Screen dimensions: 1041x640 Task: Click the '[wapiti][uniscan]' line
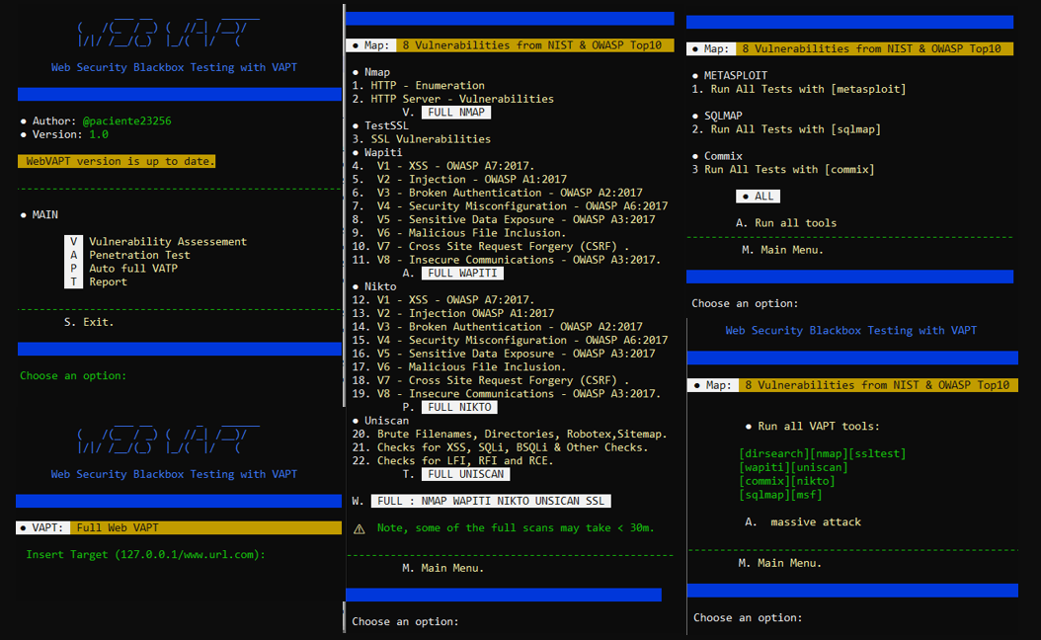(x=793, y=467)
